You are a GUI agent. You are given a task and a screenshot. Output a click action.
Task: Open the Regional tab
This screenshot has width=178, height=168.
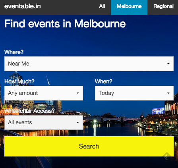click(163, 6)
